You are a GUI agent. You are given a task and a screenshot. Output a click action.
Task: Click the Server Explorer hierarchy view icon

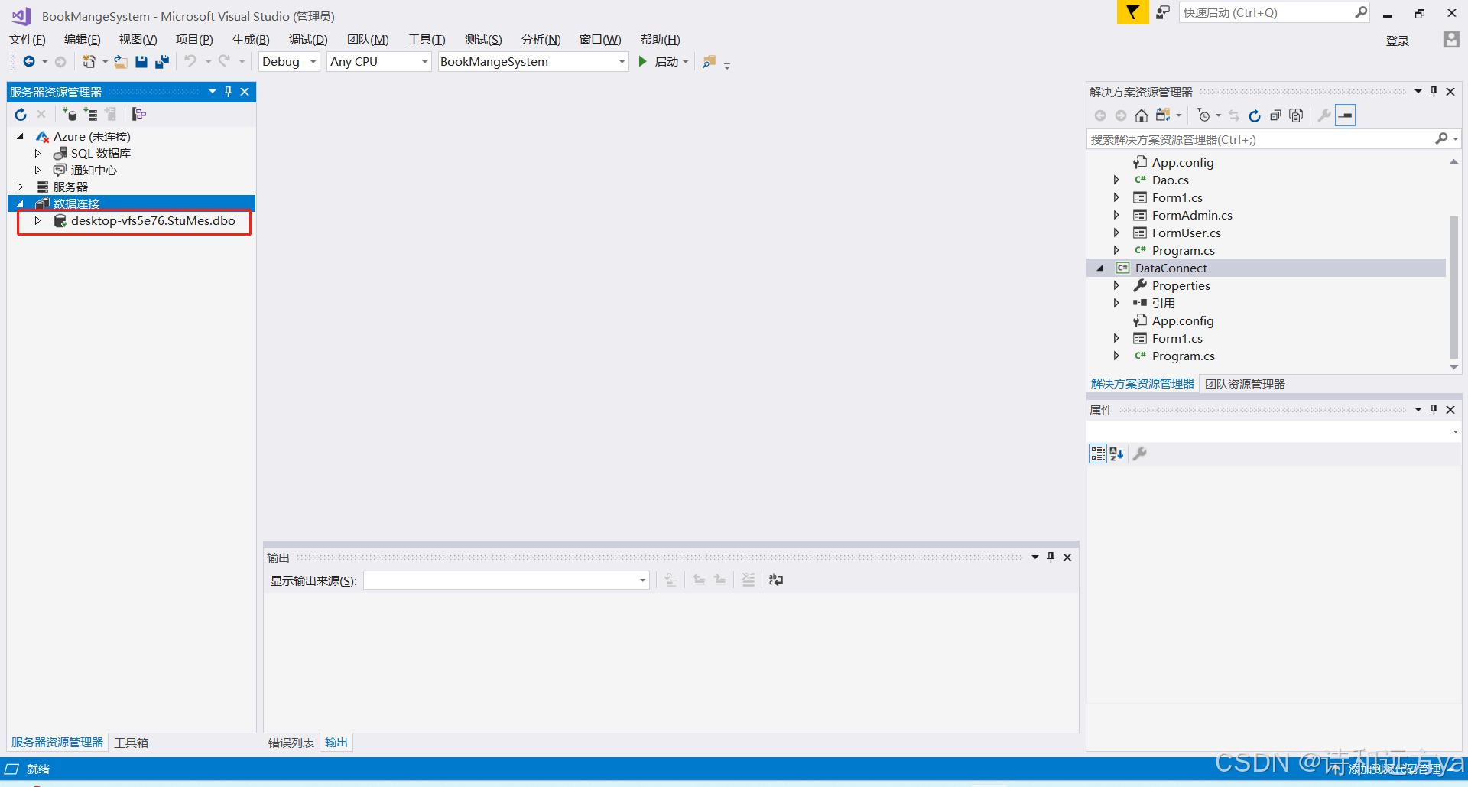pos(139,115)
